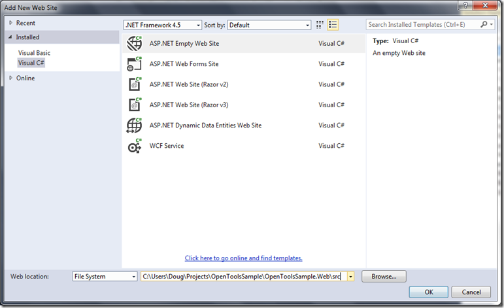Select the Dynamic Data Entities Web Site icon
This screenshot has height=308, width=504.
135,126
